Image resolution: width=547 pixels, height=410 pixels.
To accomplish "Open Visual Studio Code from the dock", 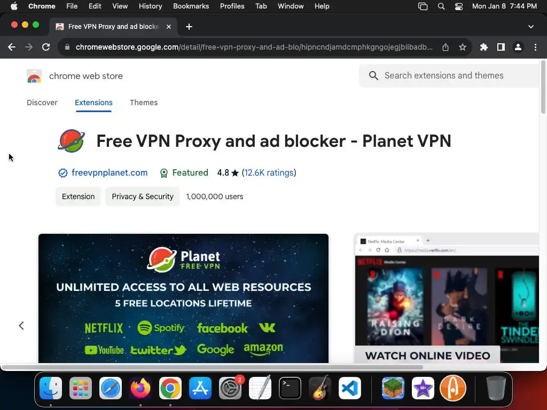I will click(349, 388).
